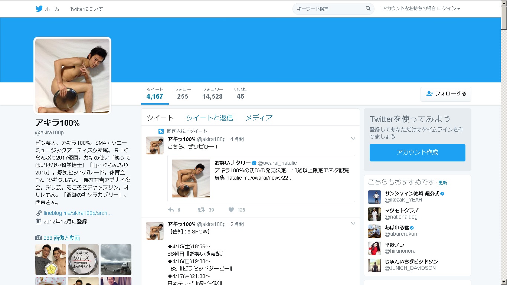Viewport: 507px width, 285px height.
Task: Click あばれる君 avatar in suggestions
Action: click(374, 231)
